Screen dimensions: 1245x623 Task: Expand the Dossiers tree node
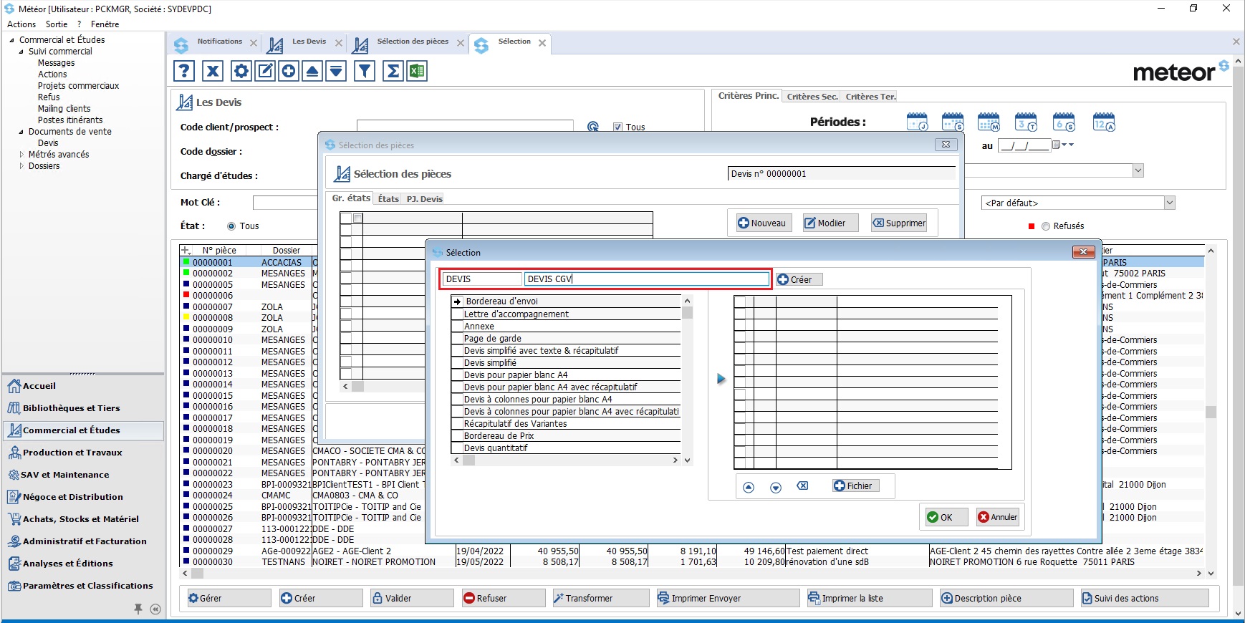pyautogui.click(x=21, y=166)
